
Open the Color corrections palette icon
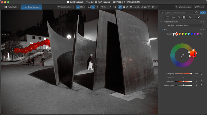[173, 17]
